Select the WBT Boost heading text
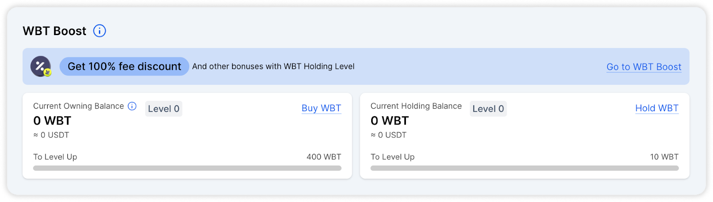 (x=54, y=31)
